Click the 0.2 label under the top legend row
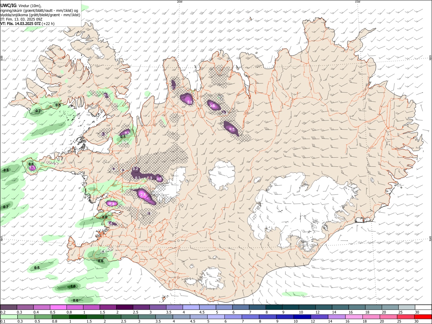432x324 pixels. 2,312
